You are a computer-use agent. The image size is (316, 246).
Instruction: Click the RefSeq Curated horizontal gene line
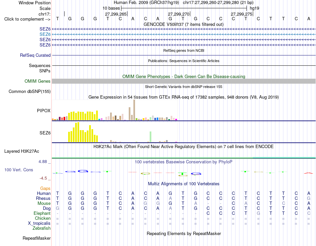[x=184, y=55]
